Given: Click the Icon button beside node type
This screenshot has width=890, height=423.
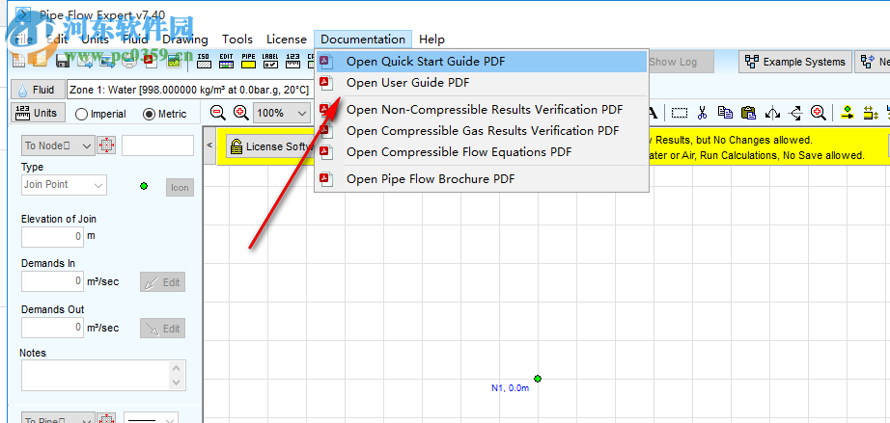Looking at the screenshot, I should [x=180, y=188].
